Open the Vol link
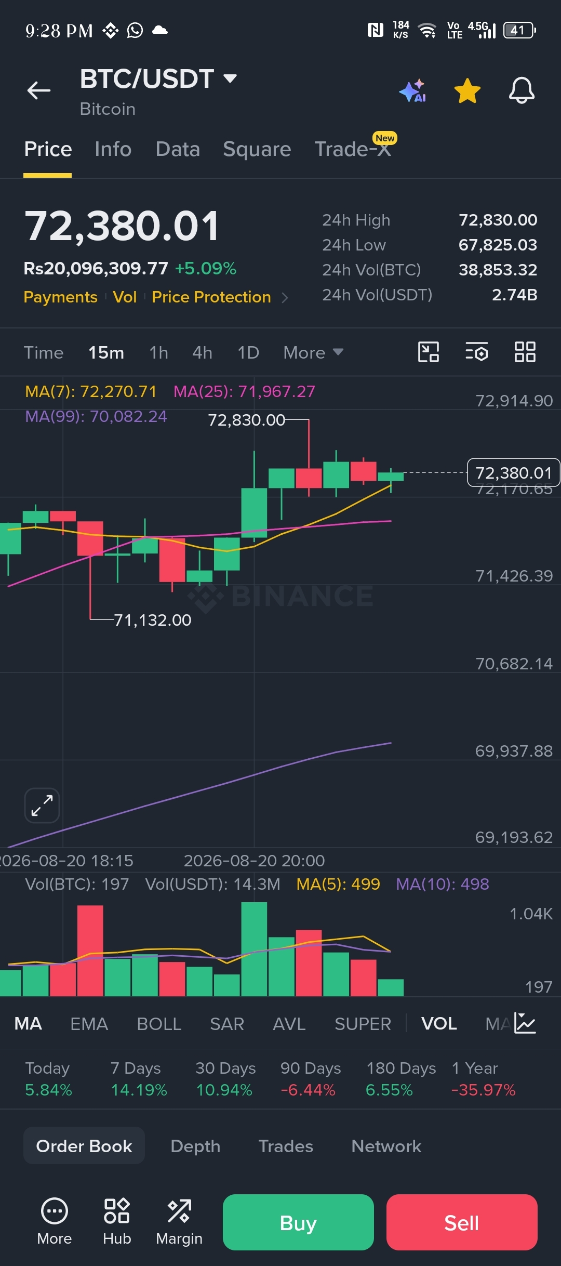This screenshot has height=1266, width=561. click(125, 297)
